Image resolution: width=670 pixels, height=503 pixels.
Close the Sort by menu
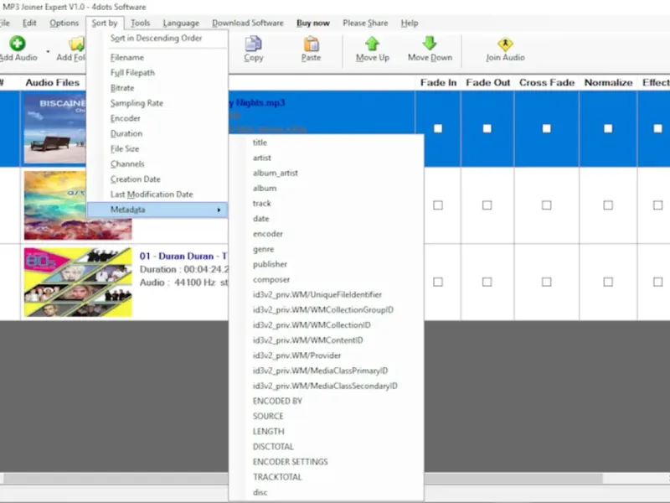104,23
